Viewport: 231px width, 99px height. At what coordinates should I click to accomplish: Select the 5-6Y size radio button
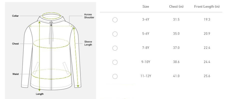click(115, 34)
